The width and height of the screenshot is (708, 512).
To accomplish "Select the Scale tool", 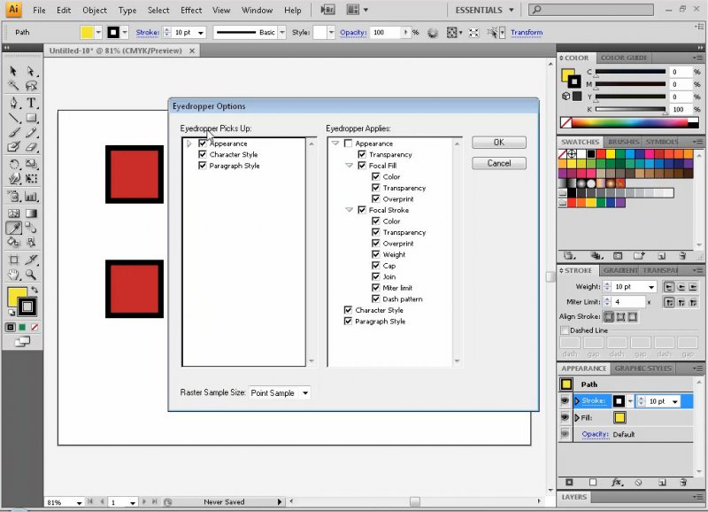I will coord(31,164).
